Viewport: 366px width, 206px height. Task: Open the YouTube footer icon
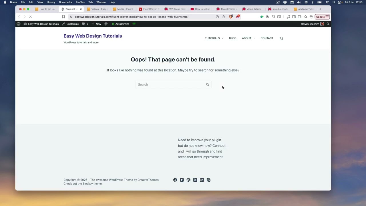182,180
